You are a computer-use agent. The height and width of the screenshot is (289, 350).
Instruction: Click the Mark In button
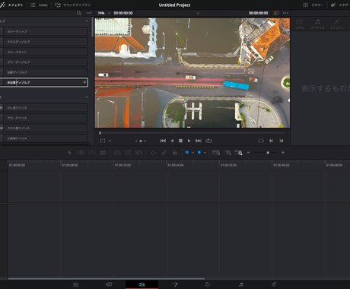click(271, 141)
